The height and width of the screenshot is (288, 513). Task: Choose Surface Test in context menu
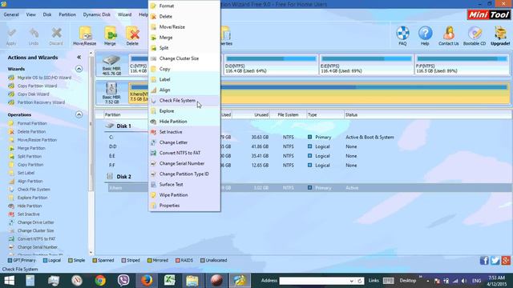[184, 185]
